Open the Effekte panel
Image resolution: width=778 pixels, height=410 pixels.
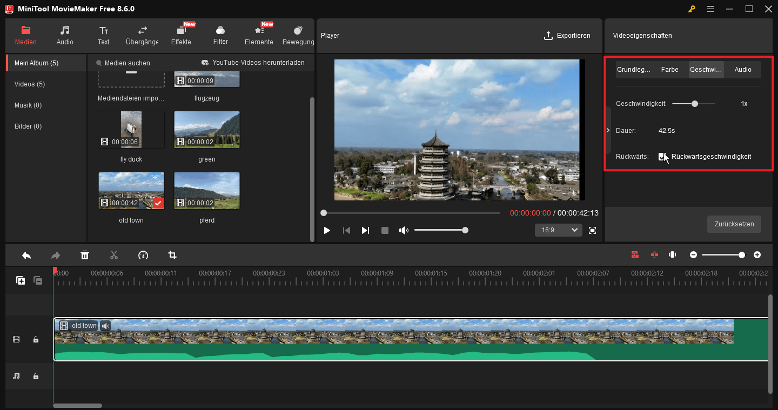click(182, 35)
